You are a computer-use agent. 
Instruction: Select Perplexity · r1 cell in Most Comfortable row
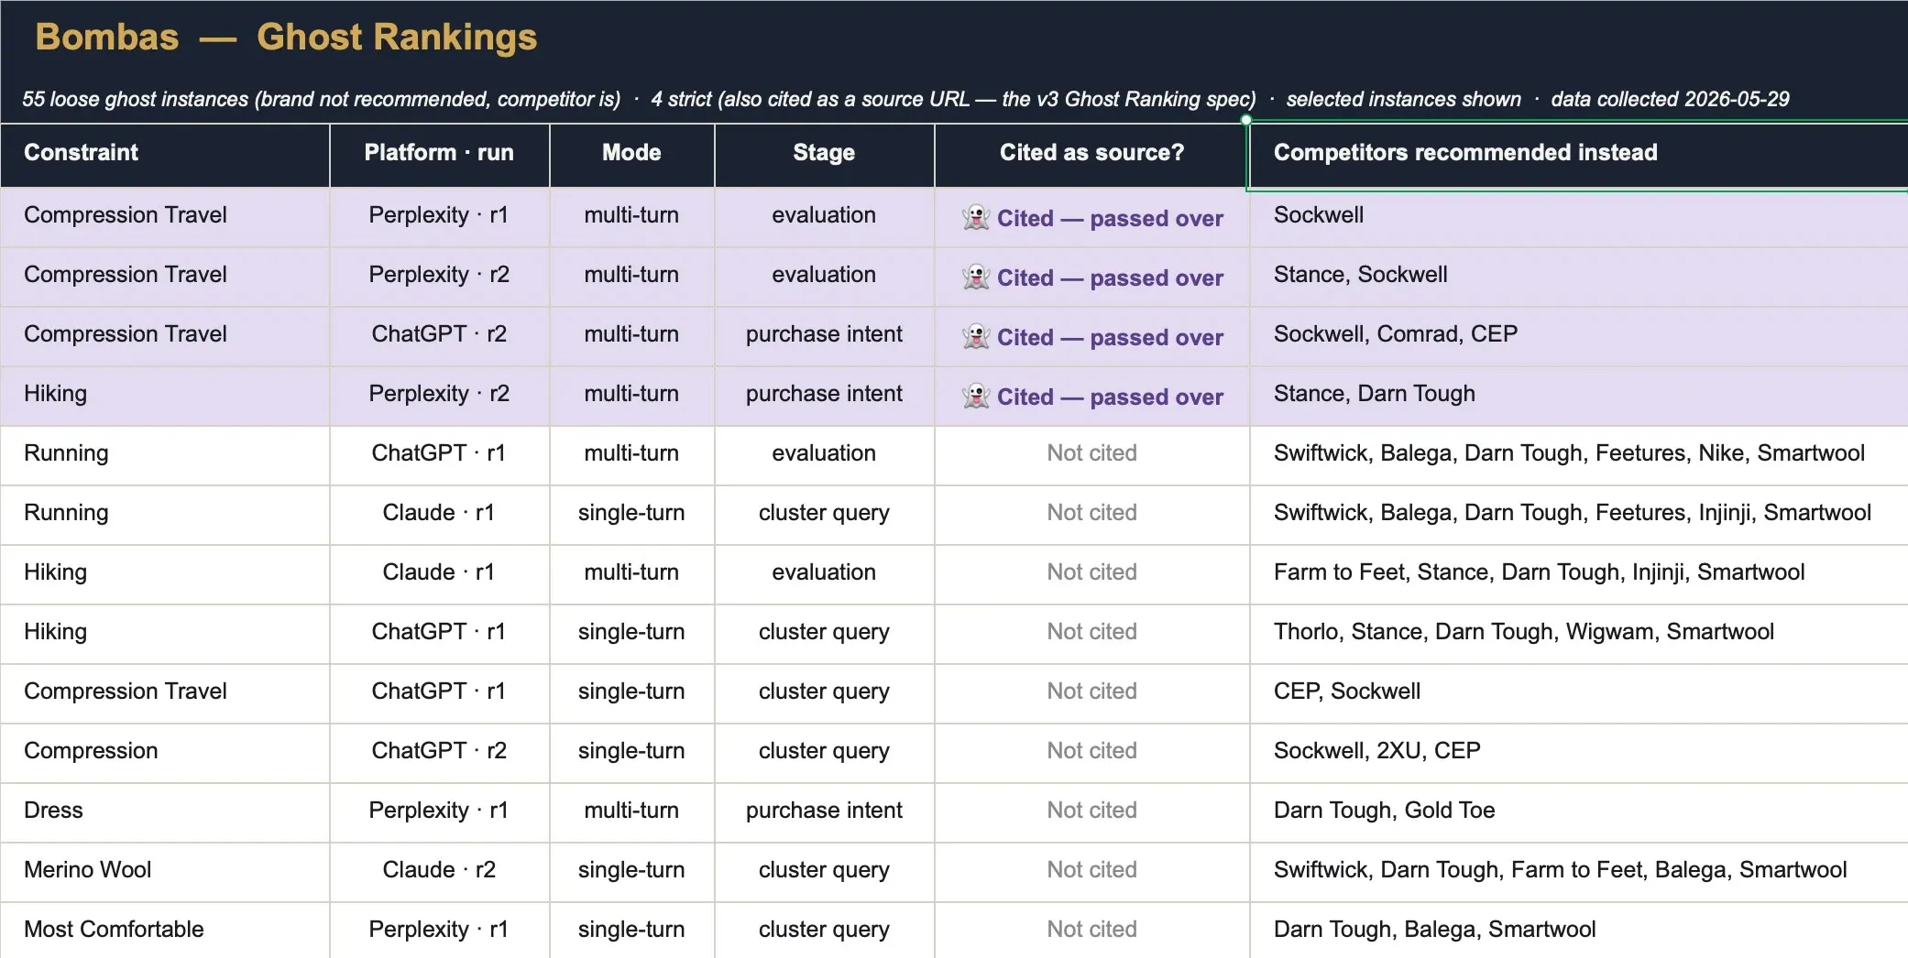[440, 931]
